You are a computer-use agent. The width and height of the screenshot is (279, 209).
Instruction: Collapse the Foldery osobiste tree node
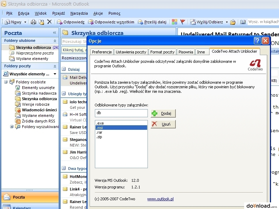coord(6,82)
